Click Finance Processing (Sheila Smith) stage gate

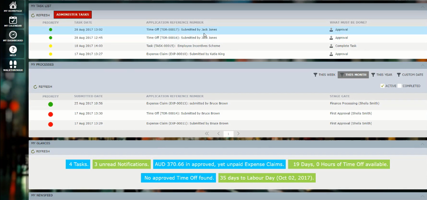click(x=354, y=103)
